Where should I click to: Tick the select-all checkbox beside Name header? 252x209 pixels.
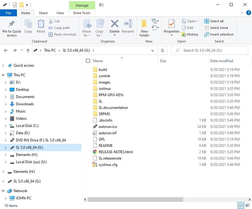tap(88, 61)
